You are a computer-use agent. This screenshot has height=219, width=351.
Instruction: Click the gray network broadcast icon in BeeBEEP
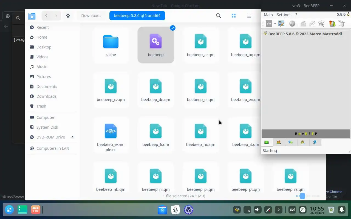coord(292,24)
